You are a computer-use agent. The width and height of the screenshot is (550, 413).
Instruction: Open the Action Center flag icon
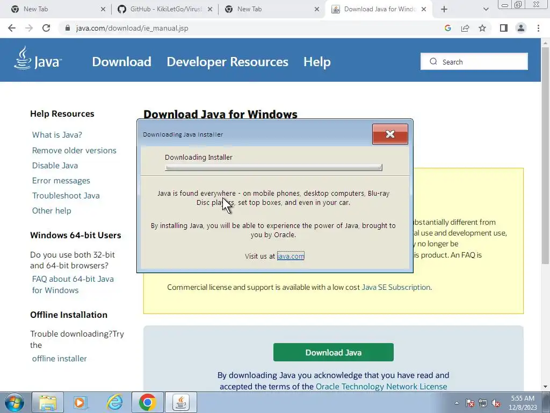tap(470, 403)
